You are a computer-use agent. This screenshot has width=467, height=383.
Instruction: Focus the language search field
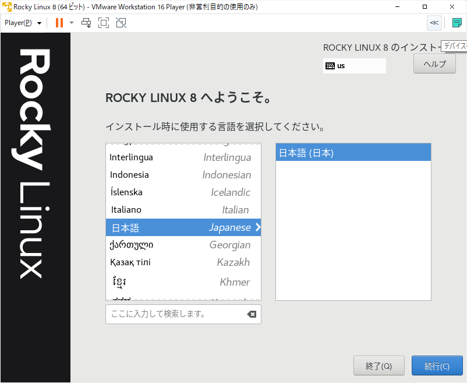tap(183, 314)
